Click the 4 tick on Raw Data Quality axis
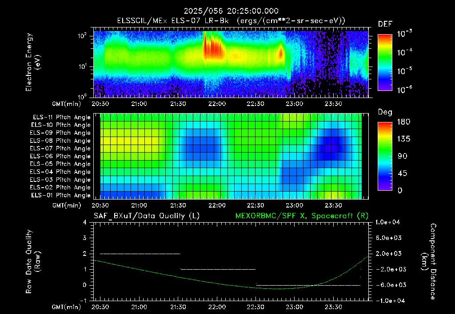 click(84, 222)
